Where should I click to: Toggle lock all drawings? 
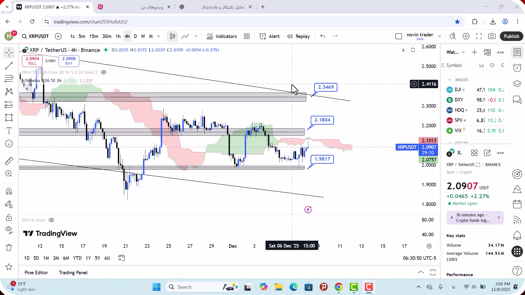pyautogui.click(x=9, y=218)
